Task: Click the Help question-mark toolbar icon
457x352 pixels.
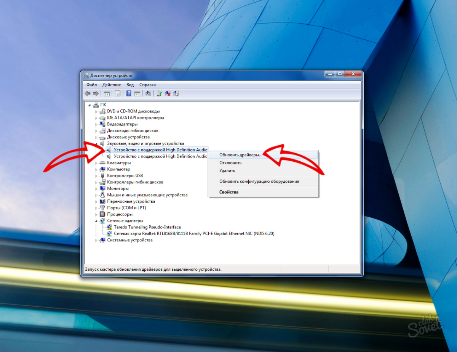Action: pos(129,93)
